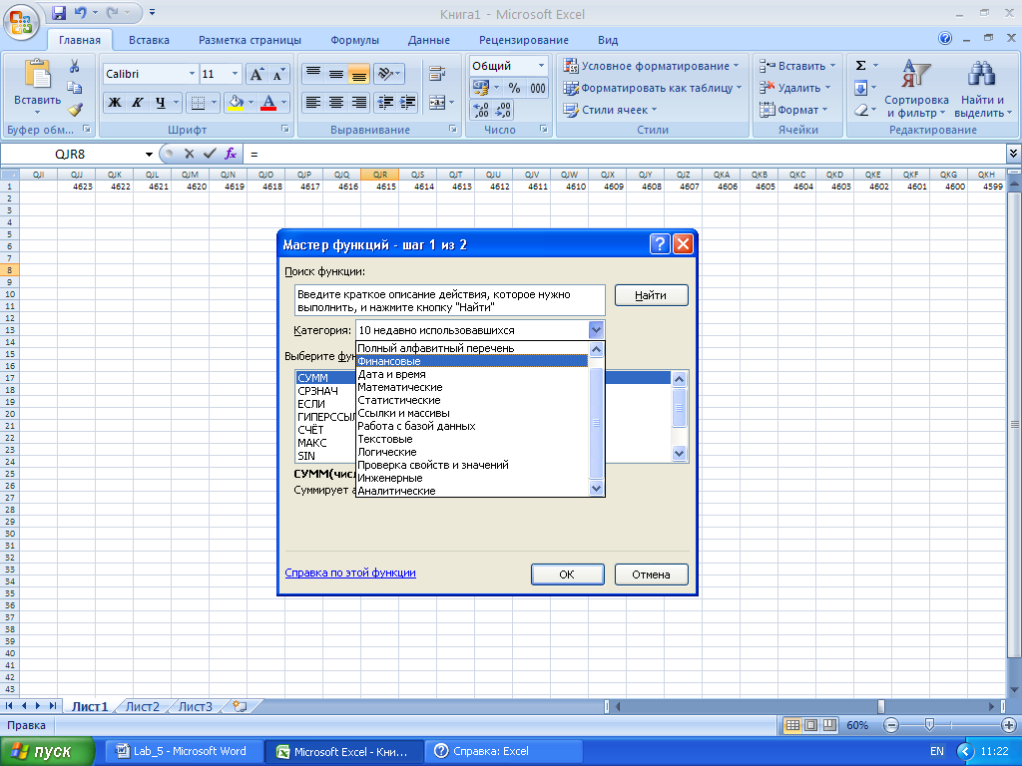Decrease decimal places

point(503,110)
